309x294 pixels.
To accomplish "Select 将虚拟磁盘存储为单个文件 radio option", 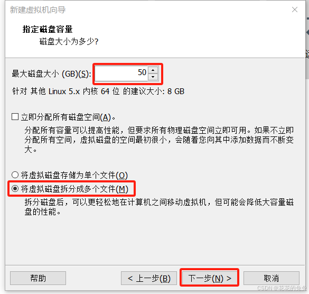I will pyautogui.click(x=15, y=175).
